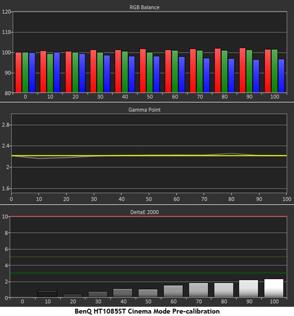Select the DeltaE bar at 100
The height and width of the screenshot is (316, 294).
[x=274, y=288]
